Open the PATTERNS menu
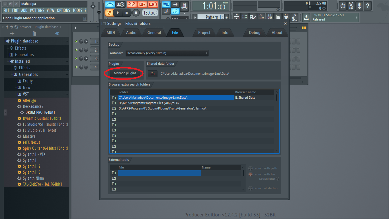389x219 pixels. tap(37, 10)
